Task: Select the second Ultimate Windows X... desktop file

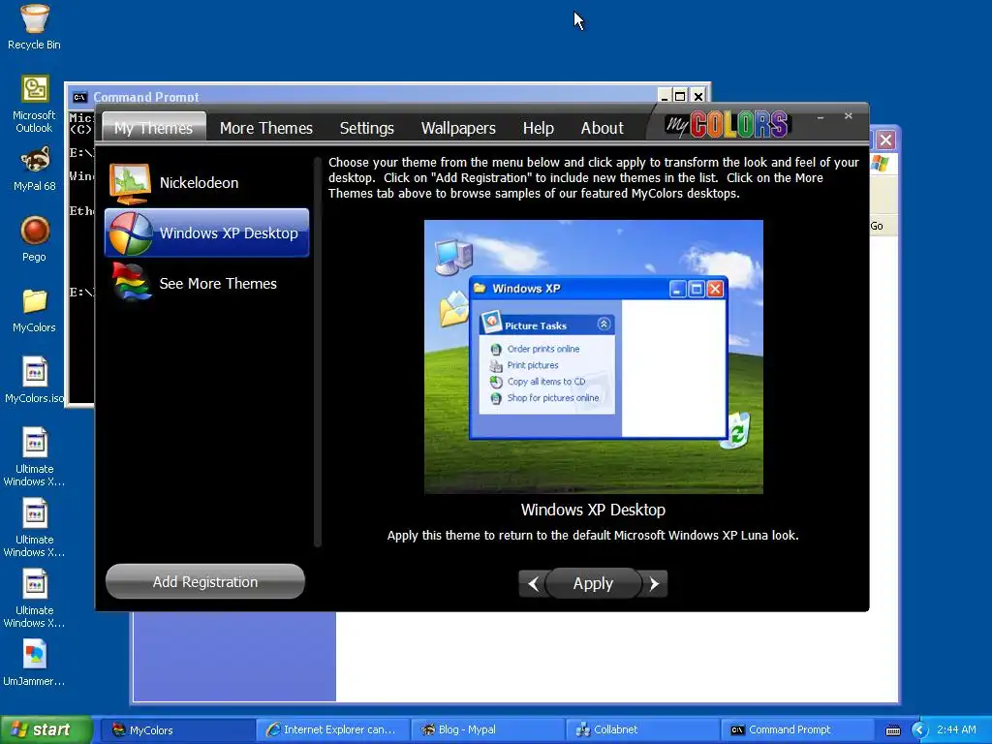Action: (x=35, y=513)
